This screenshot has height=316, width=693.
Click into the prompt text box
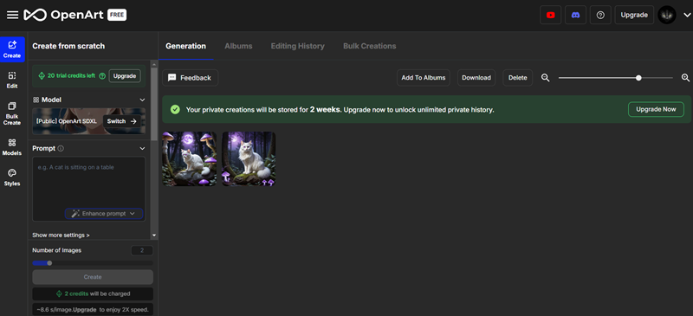click(x=89, y=189)
